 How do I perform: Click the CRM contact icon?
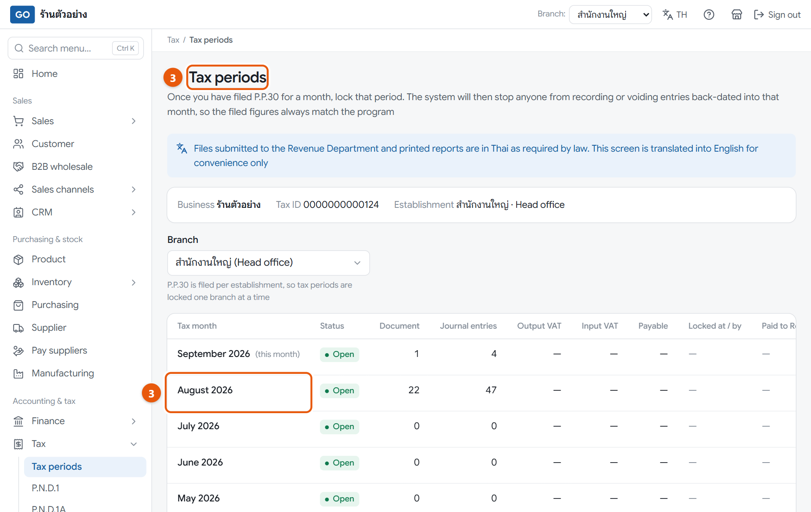(x=18, y=212)
